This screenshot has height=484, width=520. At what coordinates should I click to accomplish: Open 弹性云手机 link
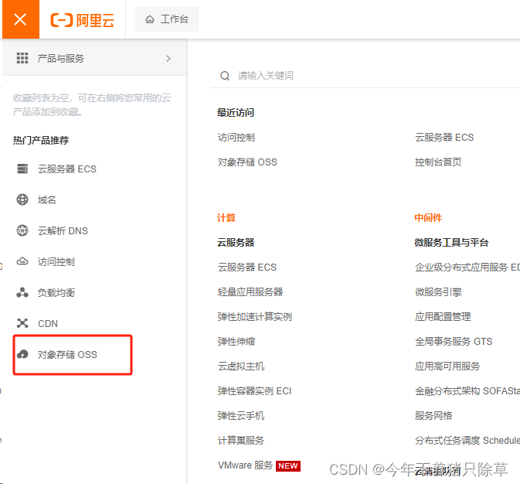tap(241, 416)
